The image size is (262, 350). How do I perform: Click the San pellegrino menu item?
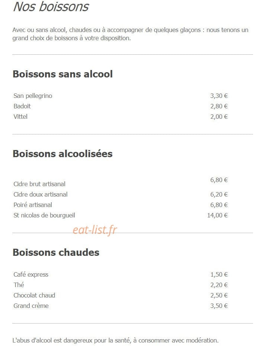tap(33, 96)
